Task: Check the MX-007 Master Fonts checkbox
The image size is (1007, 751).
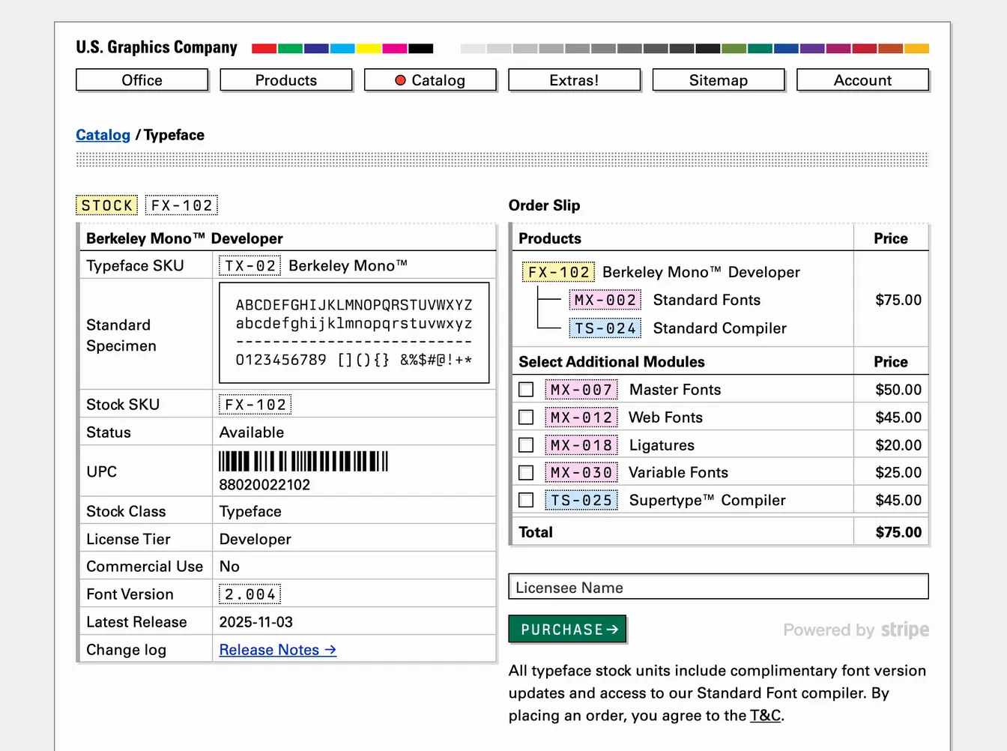Action: click(526, 390)
